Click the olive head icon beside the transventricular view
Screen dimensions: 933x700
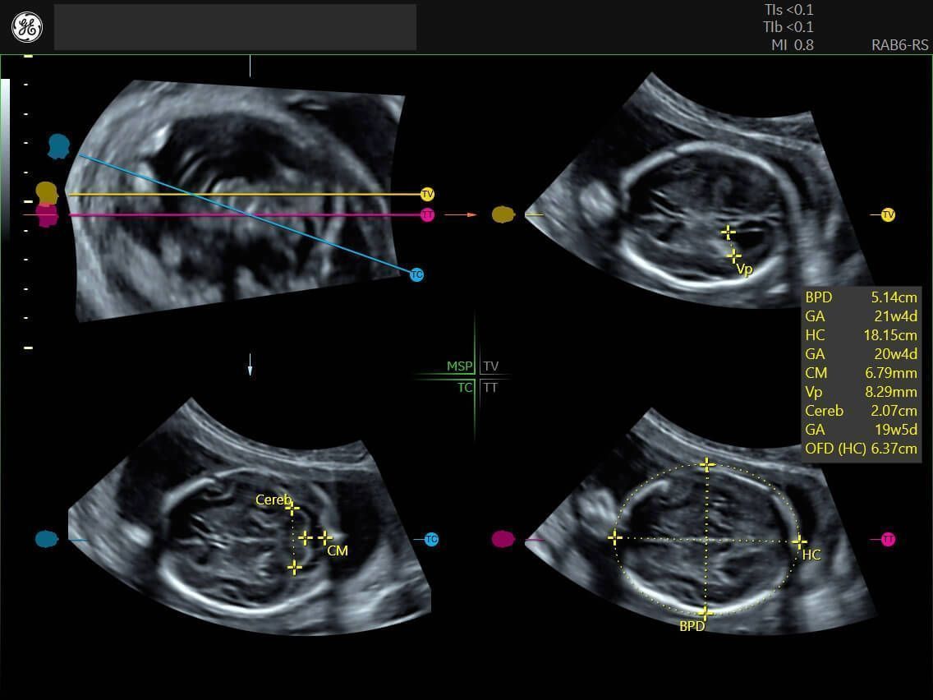click(x=503, y=214)
